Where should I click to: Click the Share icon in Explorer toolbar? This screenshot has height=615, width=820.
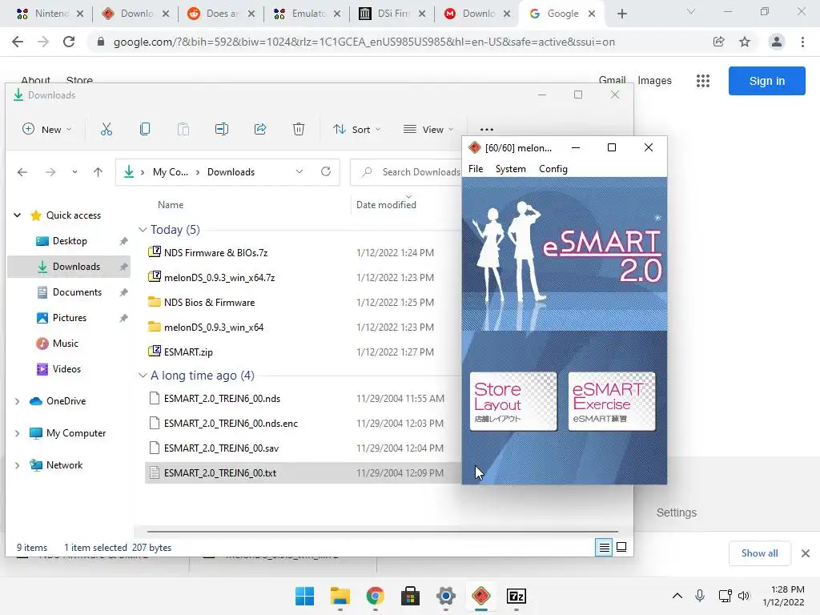pos(260,129)
